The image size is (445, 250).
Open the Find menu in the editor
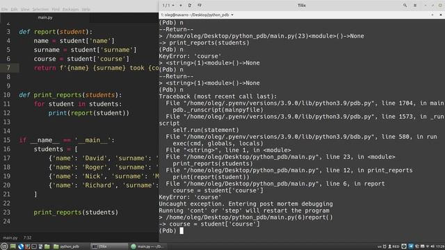(56, 9)
